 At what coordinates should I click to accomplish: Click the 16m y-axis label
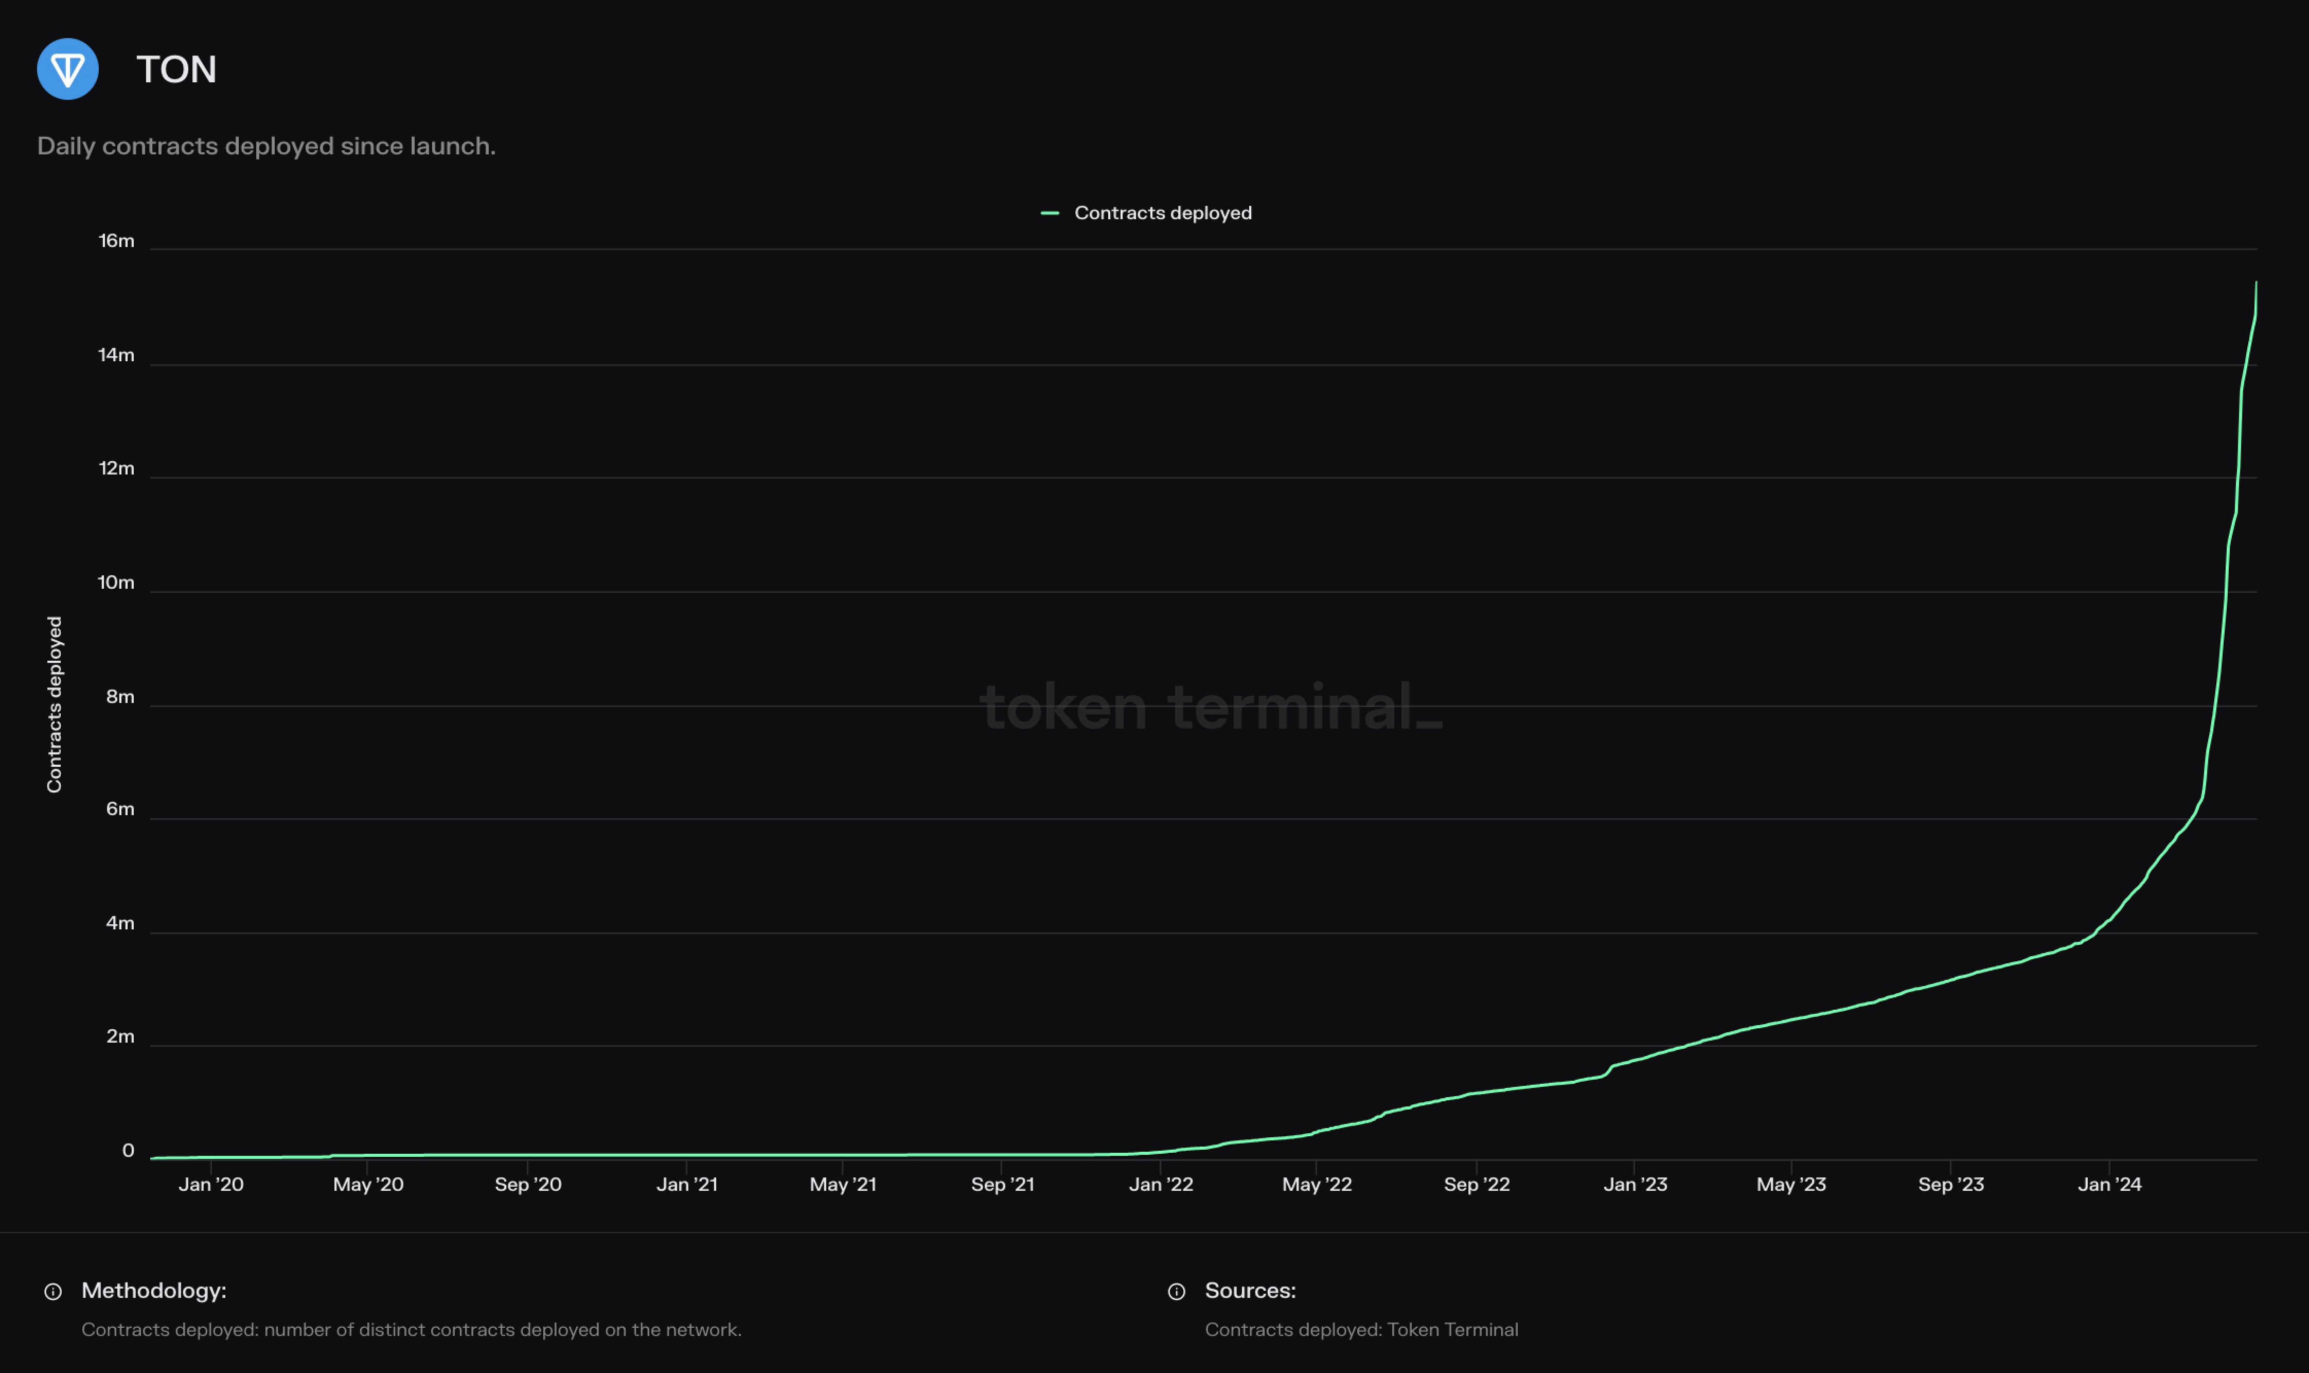[116, 241]
